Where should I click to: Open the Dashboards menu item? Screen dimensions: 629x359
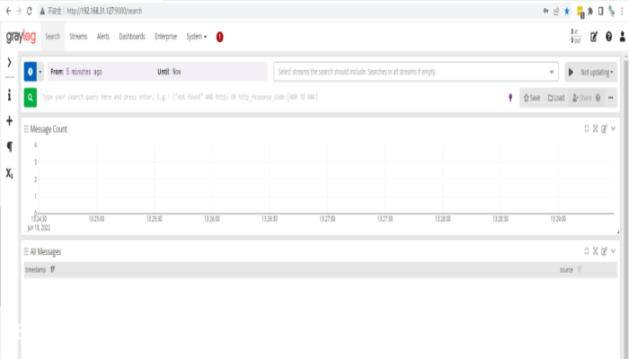click(x=132, y=37)
